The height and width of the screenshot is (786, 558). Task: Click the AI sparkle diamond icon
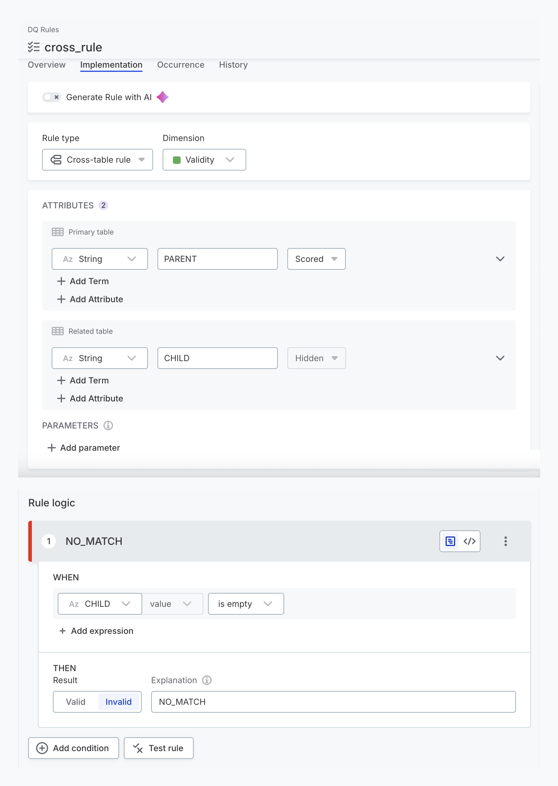pyautogui.click(x=163, y=97)
